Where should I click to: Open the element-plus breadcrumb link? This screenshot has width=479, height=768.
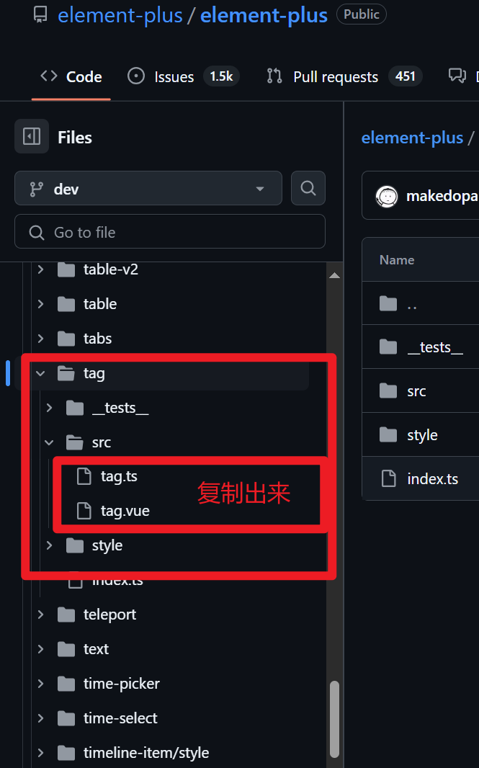(412, 138)
